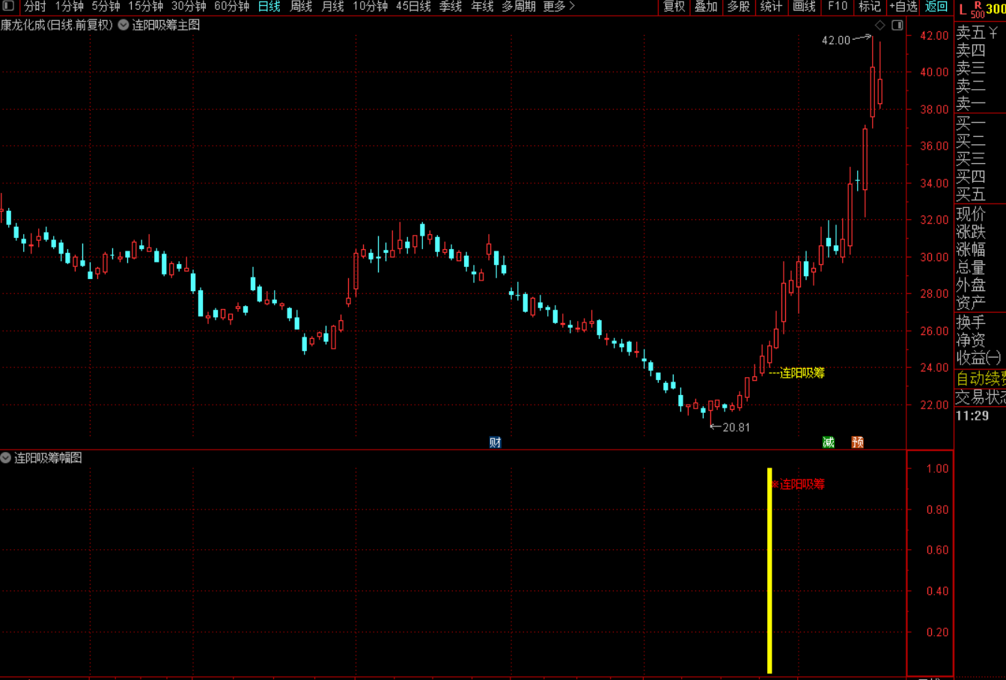Image resolution: width=1006 pixels, height=680 pixels.
Task: Open F10 company info
Action: [x=837, y=6]
